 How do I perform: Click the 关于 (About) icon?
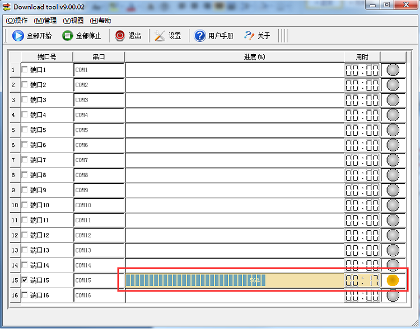click(249, 36)
